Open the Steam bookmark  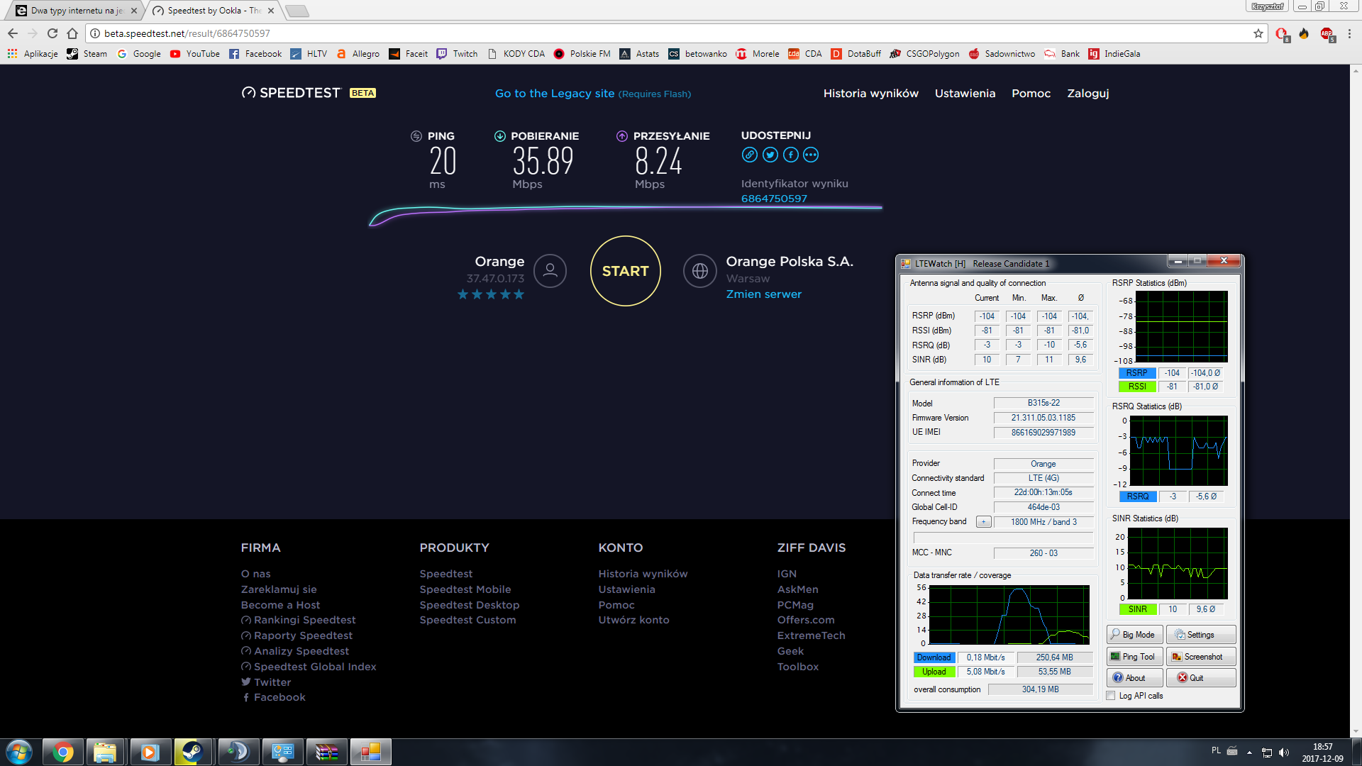(x=87, y=54)
